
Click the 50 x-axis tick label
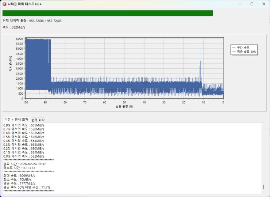pyautogui.click(x=124, y=102)
